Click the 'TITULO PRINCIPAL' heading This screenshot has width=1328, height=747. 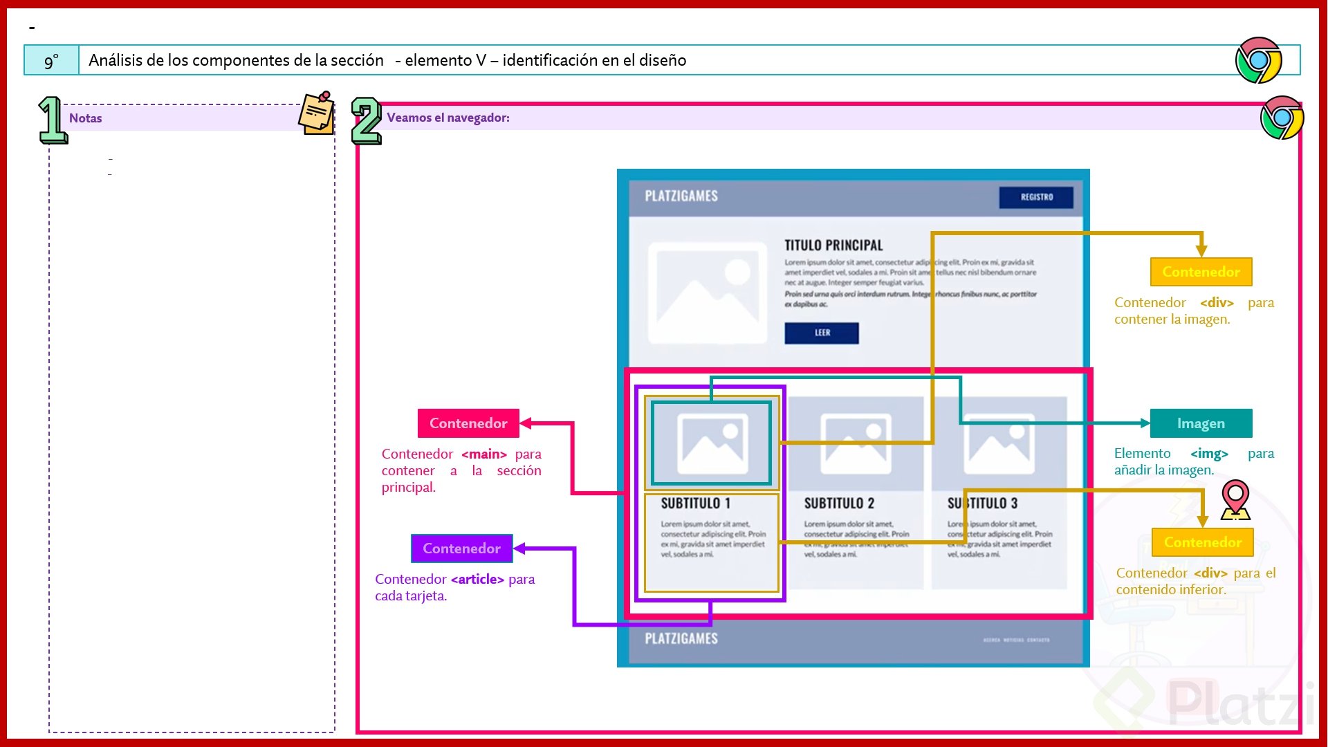(833, 246)
